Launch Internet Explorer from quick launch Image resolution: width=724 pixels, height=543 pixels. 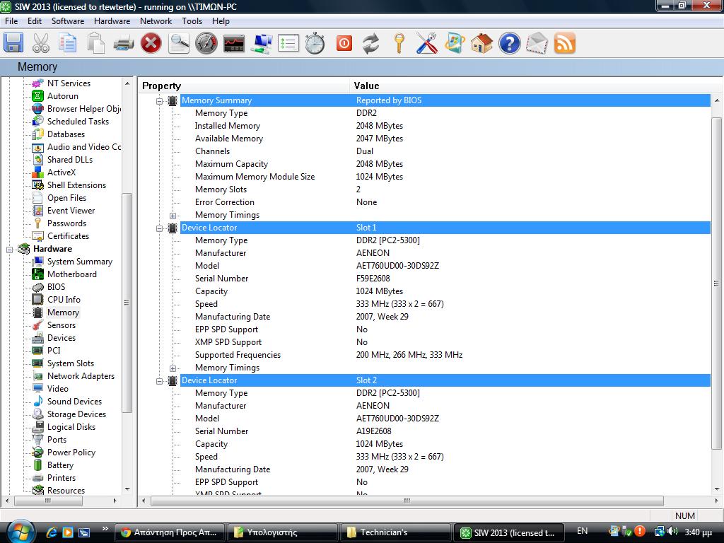[x=51, y=532]
